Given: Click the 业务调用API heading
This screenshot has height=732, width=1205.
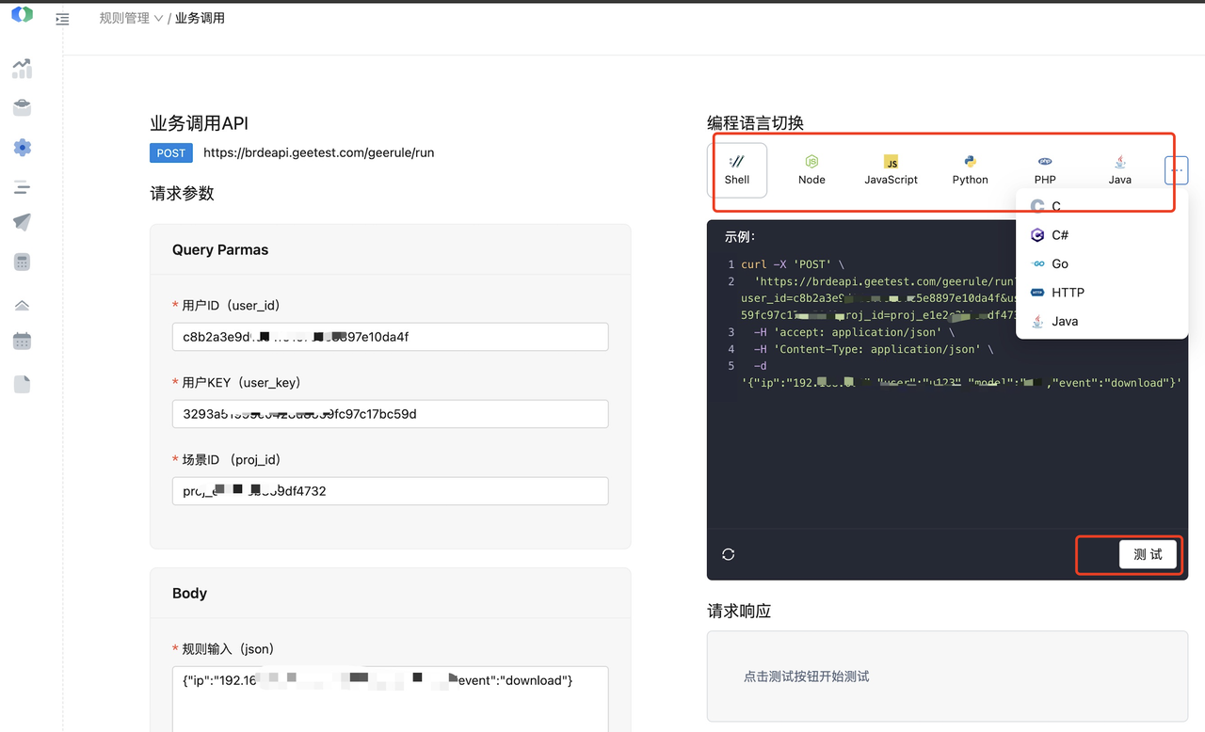Looking at the screenshot, I should [199, 123].
